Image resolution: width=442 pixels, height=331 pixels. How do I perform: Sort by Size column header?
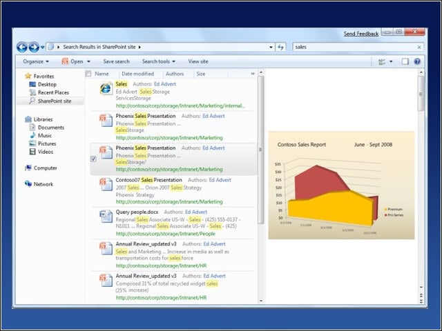pos(201,74)
